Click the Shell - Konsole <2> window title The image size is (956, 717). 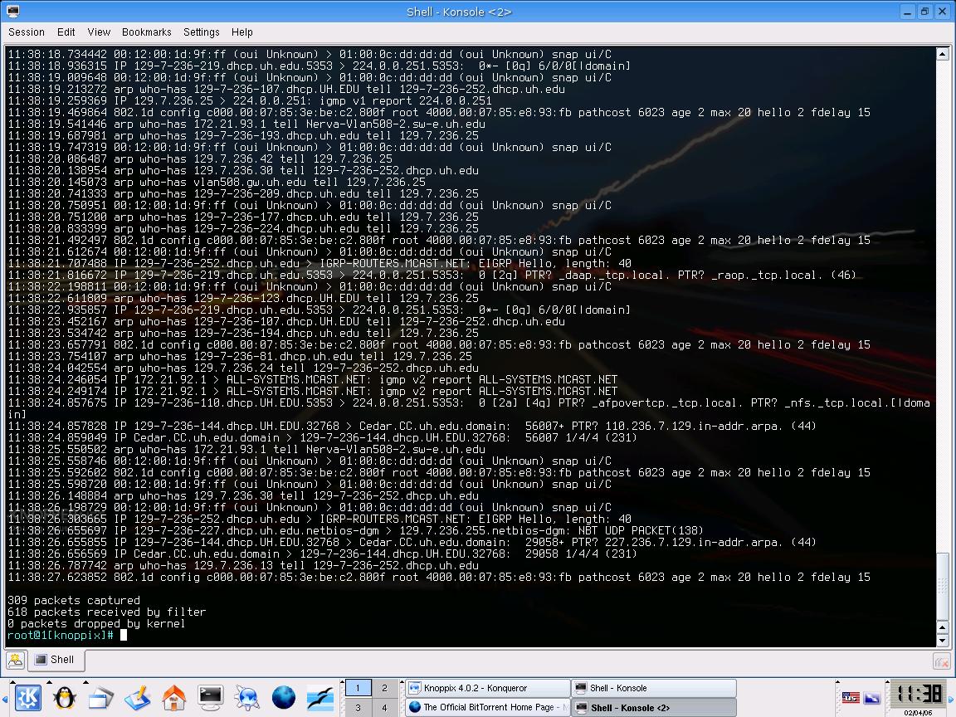coord(459,12)
